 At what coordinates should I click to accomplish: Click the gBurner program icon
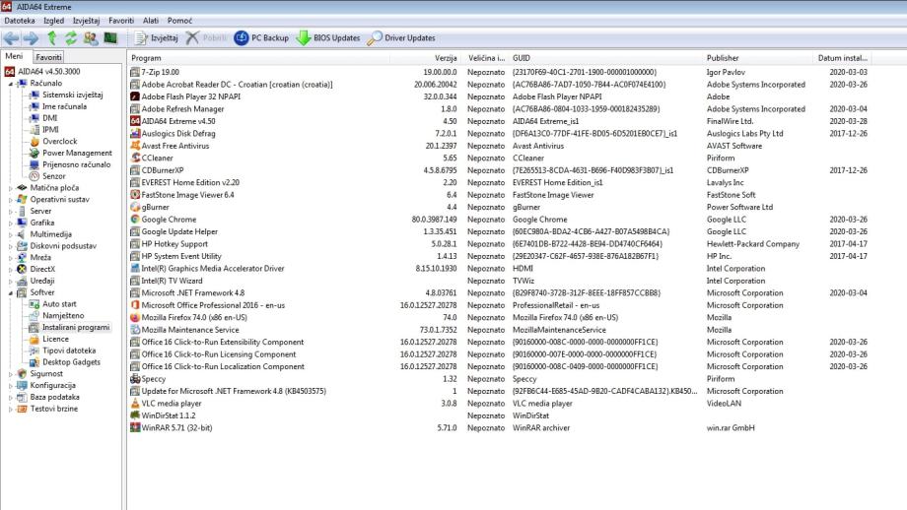(x=135, y=207)
